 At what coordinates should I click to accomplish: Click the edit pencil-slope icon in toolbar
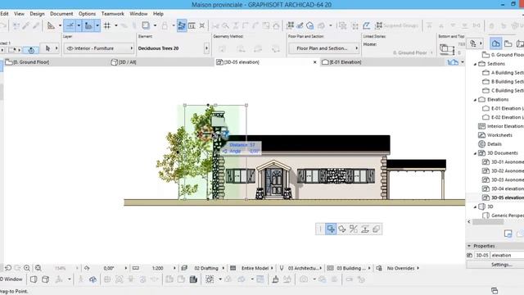366,25
